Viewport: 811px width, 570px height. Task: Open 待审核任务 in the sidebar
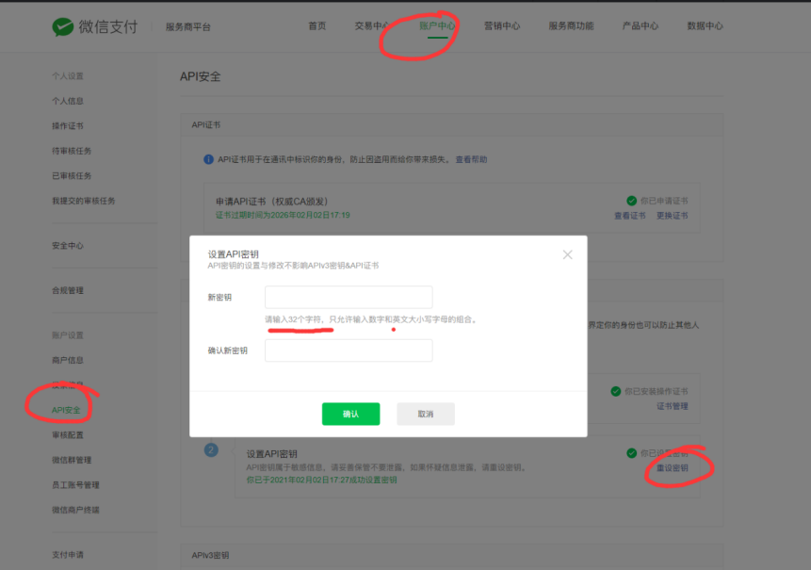click(x=72, y=151)
